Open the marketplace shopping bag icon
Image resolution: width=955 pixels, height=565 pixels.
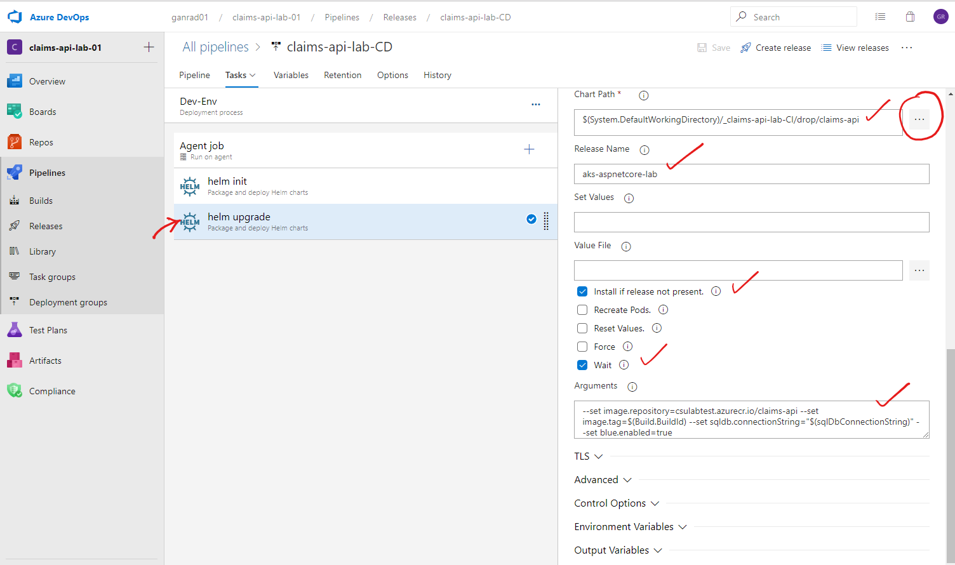[x=910, y=17]
